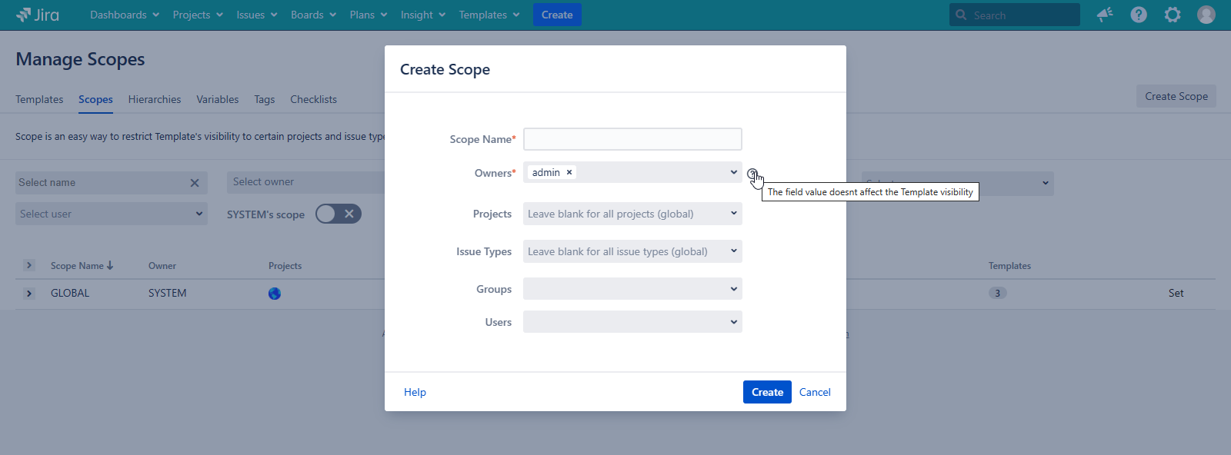This screenshot has height=455, width=1231.
Task: Click the Owners field help icon
Action: (752, 173)
